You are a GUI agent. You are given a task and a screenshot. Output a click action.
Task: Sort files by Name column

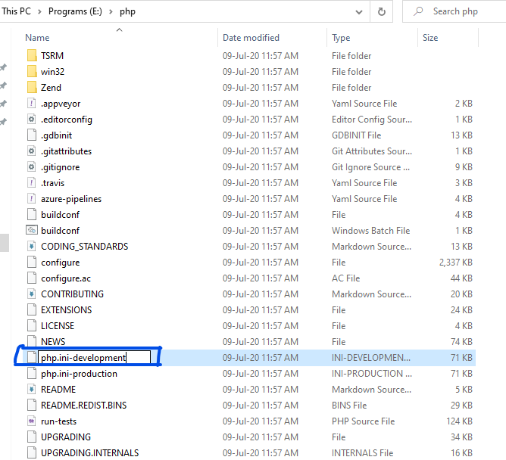pos(37,38)
